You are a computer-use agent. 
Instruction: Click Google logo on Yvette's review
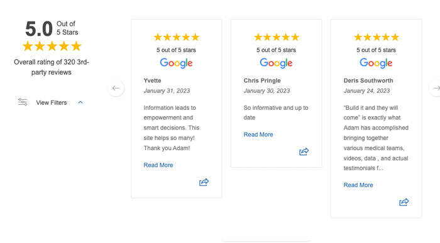tap(176, 63)
